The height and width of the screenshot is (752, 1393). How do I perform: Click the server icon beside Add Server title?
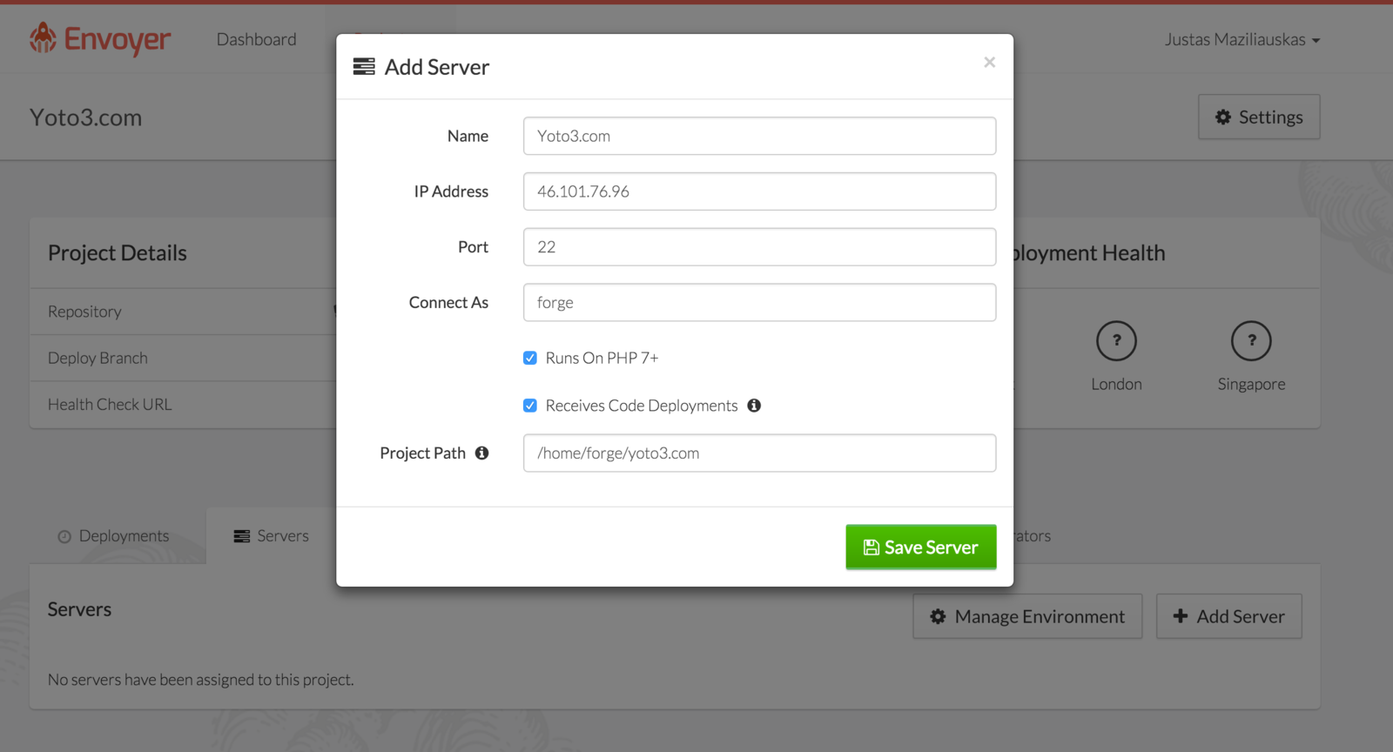pos(364,66)
